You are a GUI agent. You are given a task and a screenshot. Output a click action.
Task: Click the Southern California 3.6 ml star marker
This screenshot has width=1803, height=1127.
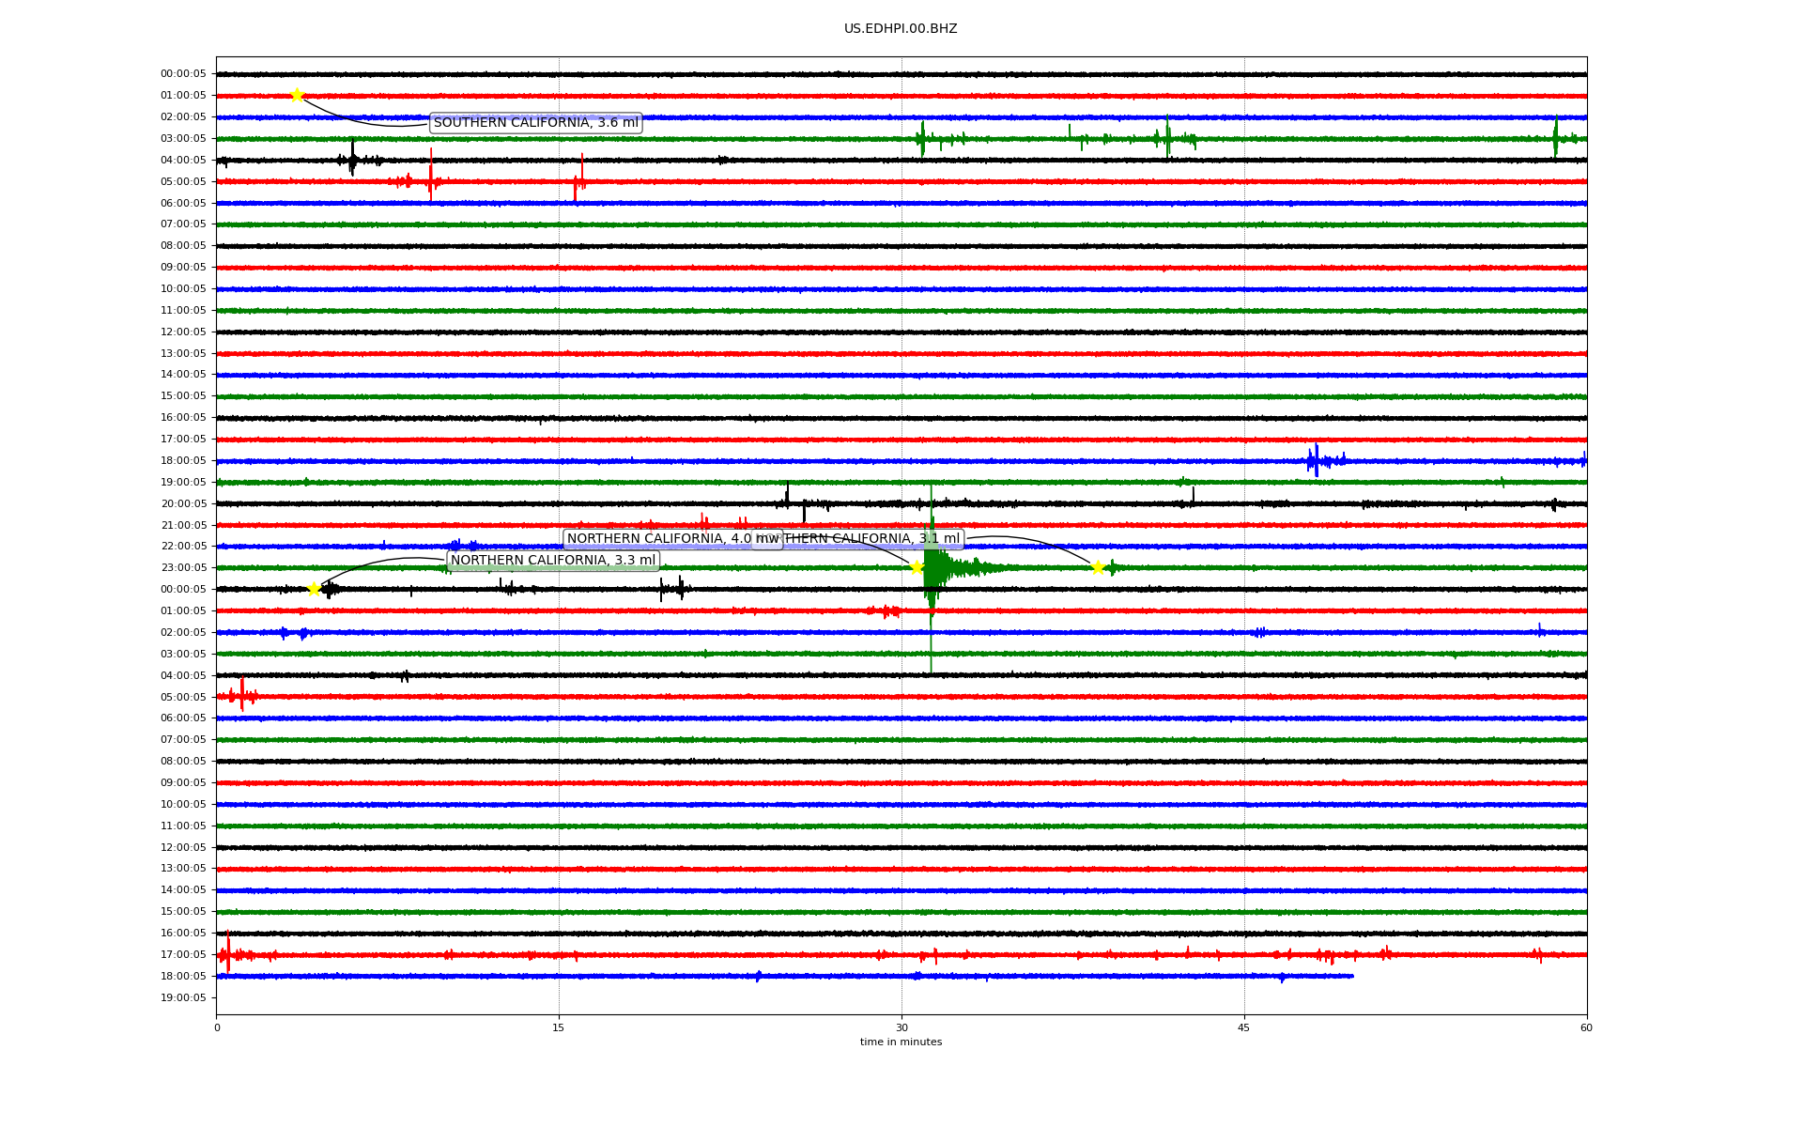297,95
